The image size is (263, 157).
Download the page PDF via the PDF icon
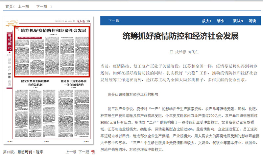coord(93,152)
